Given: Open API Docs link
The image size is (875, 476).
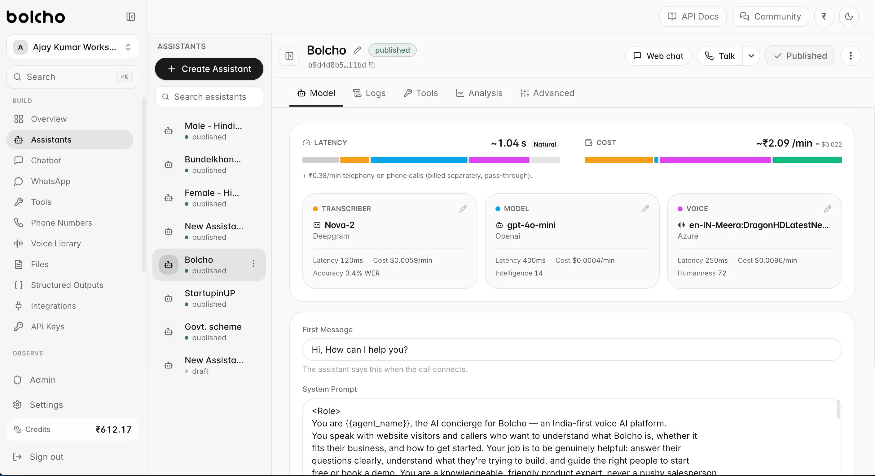Looking at the screenshot, I should click(693, 16).
